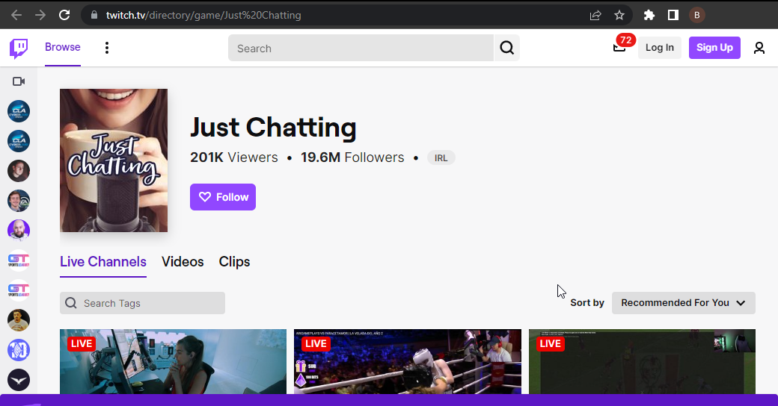
Task: Open the Sort by Recommended For You dropdown
Action: tap(683, 303)
